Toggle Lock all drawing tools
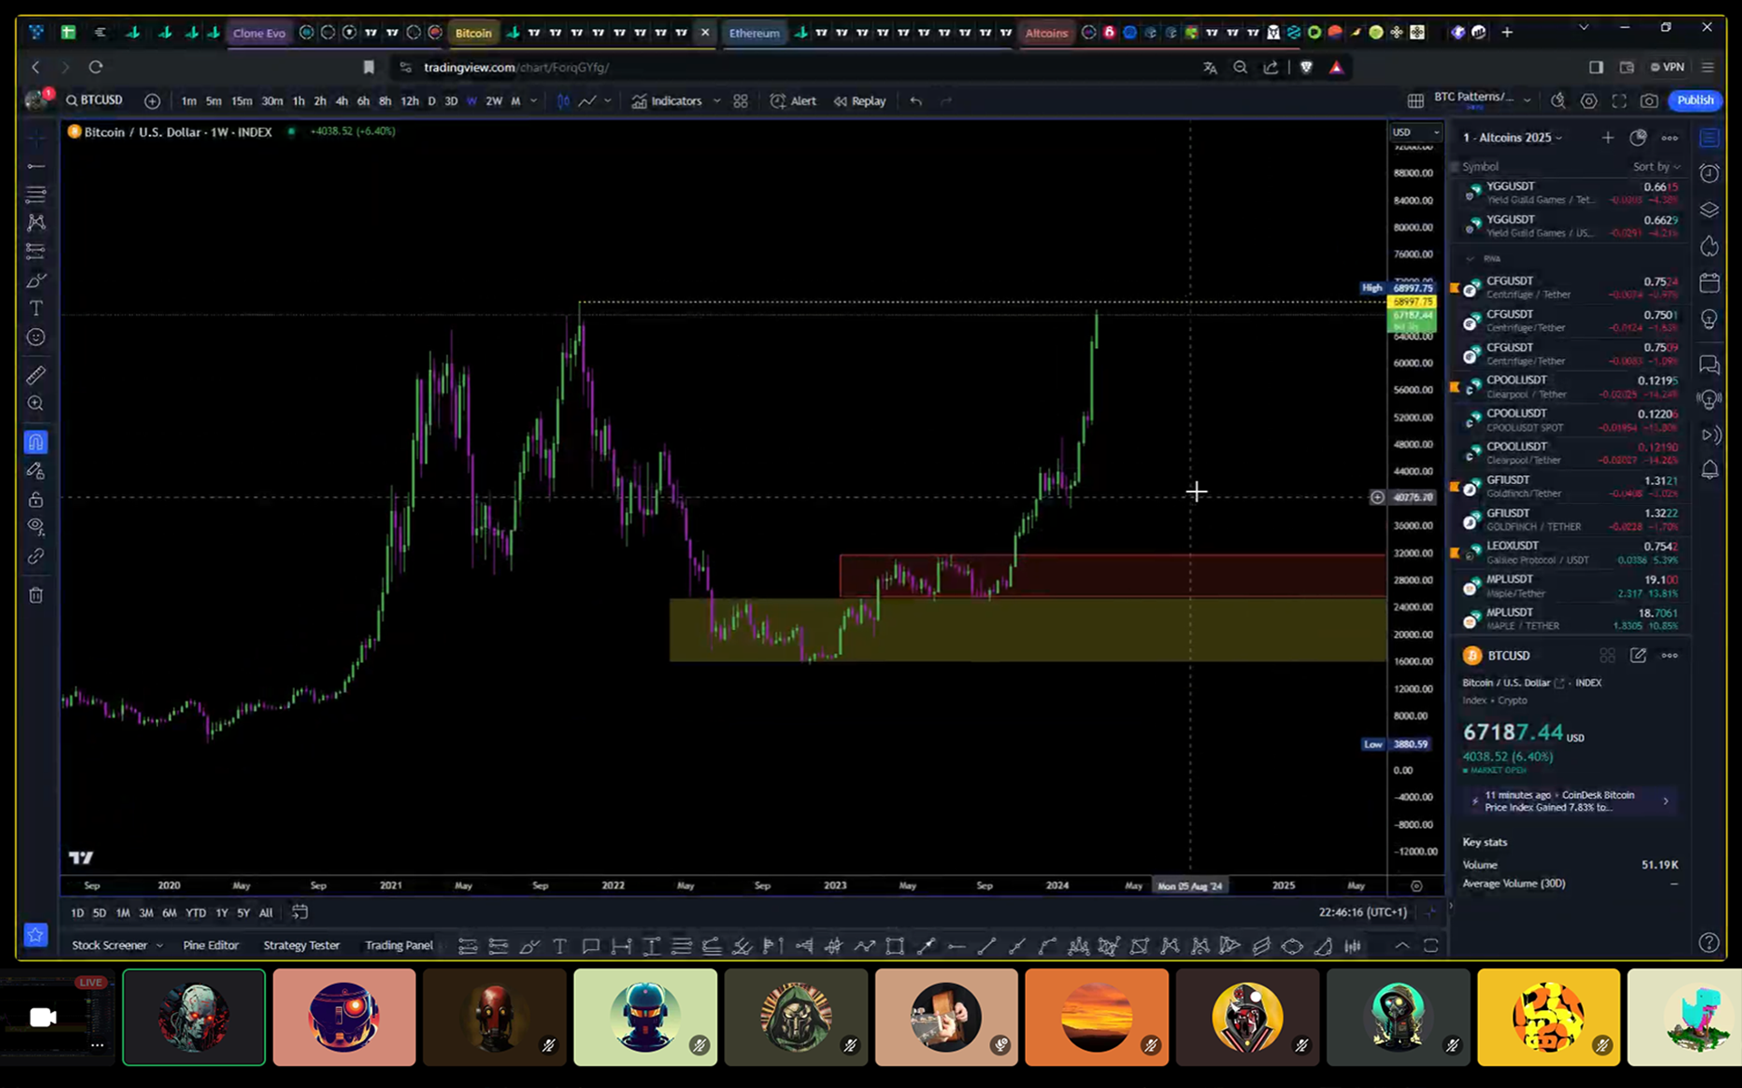 (x=36, y=500)
